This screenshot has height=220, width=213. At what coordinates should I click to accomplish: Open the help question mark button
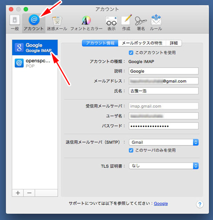pyautogui.click(x=200, y=204)
